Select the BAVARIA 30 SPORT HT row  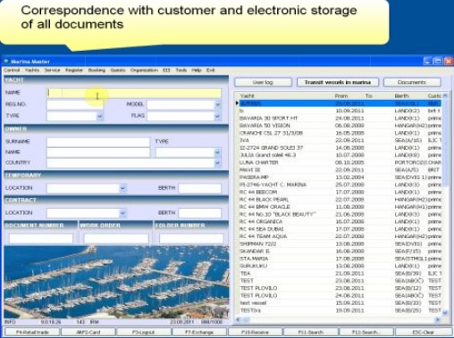tap(340, 118)
